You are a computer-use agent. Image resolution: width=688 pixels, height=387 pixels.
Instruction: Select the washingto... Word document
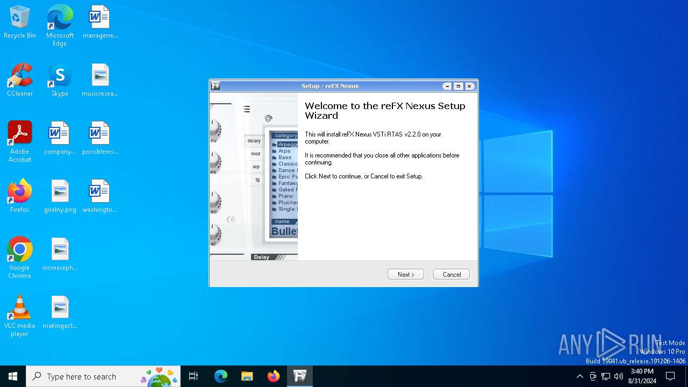point(100,197)
